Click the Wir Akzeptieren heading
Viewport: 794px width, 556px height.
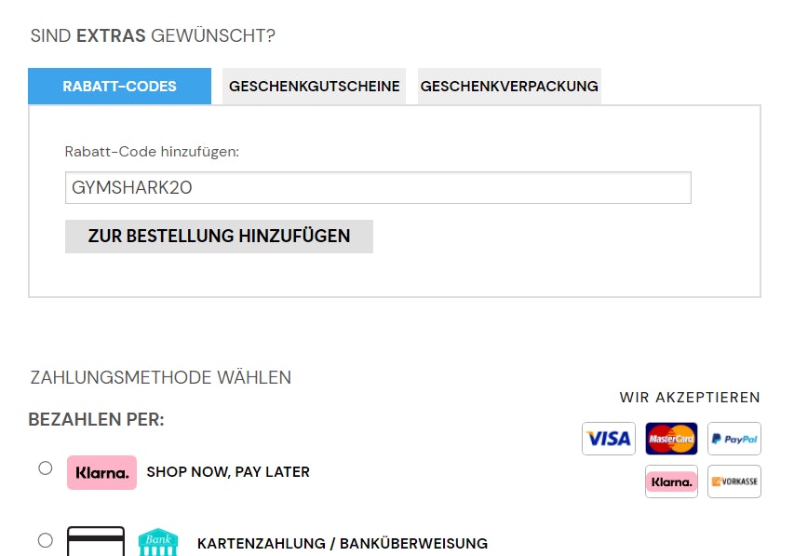689,397
